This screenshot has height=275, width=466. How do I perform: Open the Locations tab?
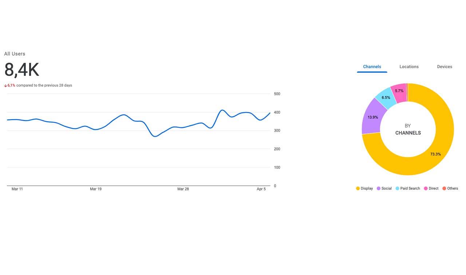409,66
